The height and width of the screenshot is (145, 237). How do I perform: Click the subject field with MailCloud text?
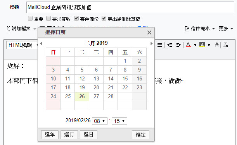(130, 7)
